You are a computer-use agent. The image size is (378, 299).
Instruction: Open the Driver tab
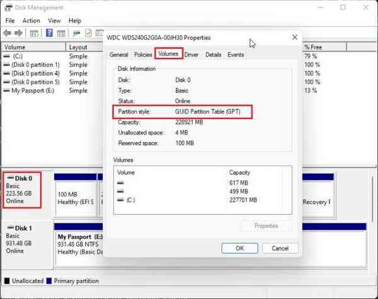[192, 55]
